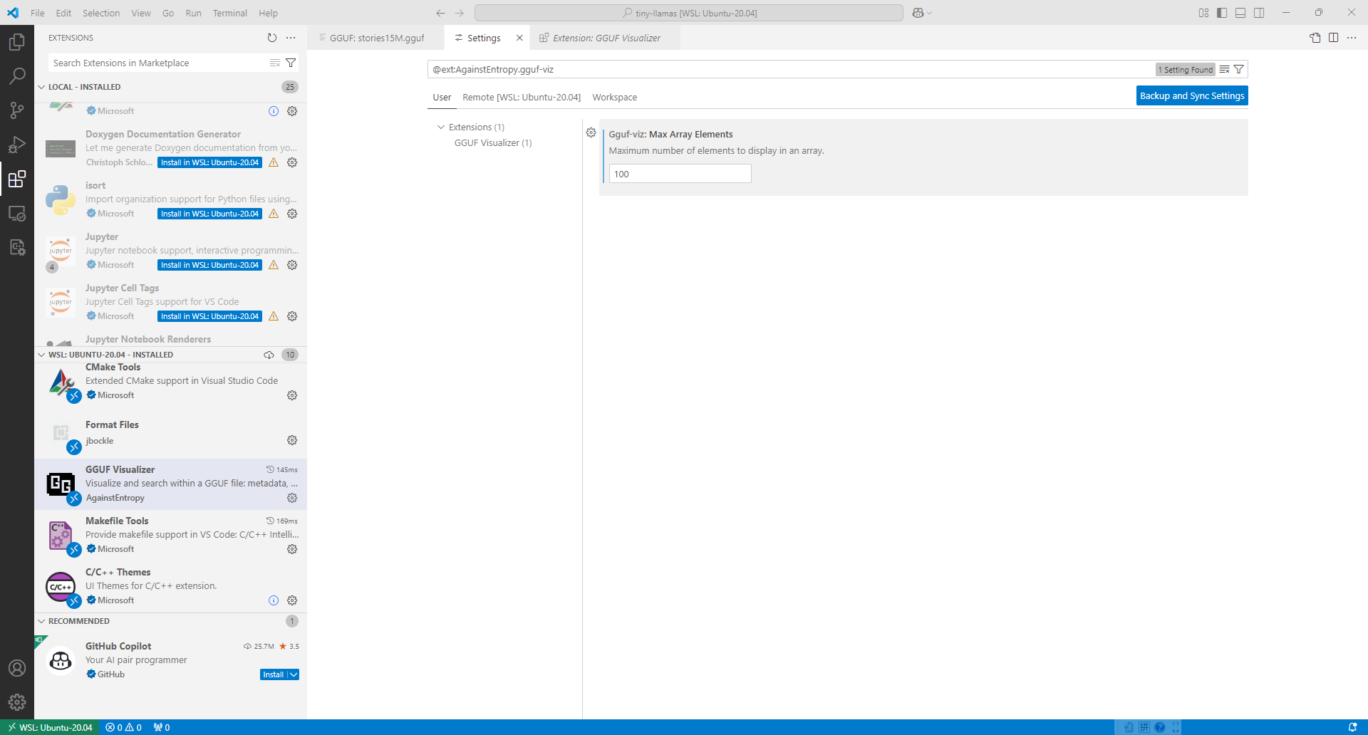Collapse the Local - Installed section

click(41, 87)
